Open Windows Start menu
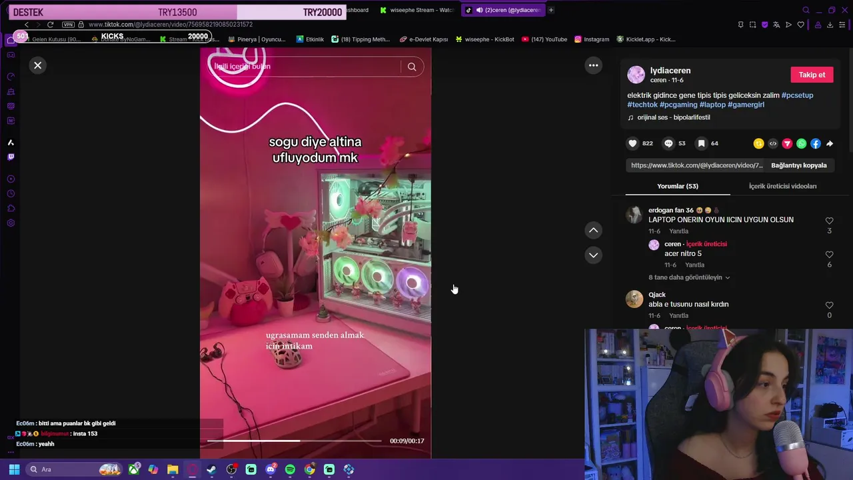This screenshot has width=853, height=480. [14, 469]
